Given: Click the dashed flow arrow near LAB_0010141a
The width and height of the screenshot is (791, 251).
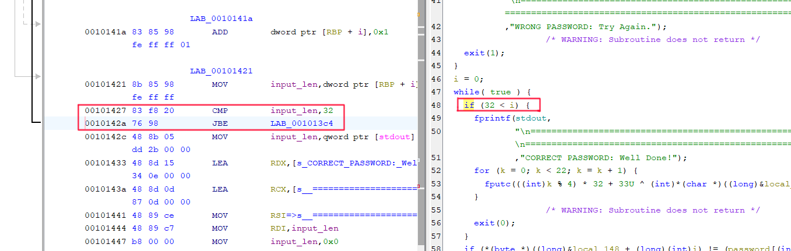Looking at the screenshot, I should (x=38, y=24).
